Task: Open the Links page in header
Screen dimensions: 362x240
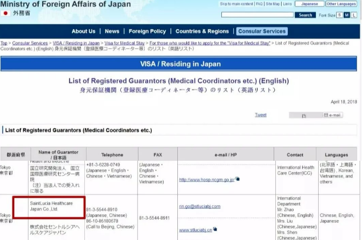Action: coord(287,4)
